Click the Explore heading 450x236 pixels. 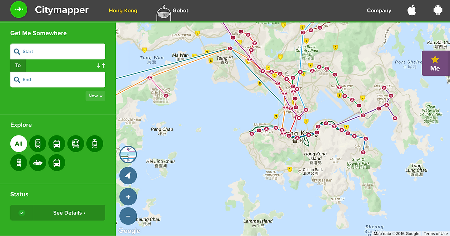tap(21, 125)
